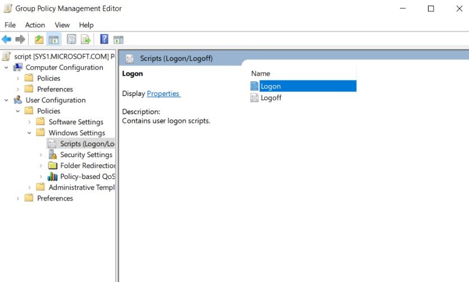The width and height of the screenshot is (469, 282).
Task: Collapse the Computer Configuration node
Action: [6, 68]
